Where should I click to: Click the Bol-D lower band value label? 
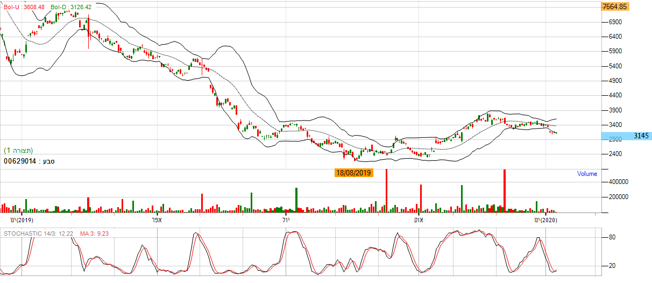tap(71, 7)
